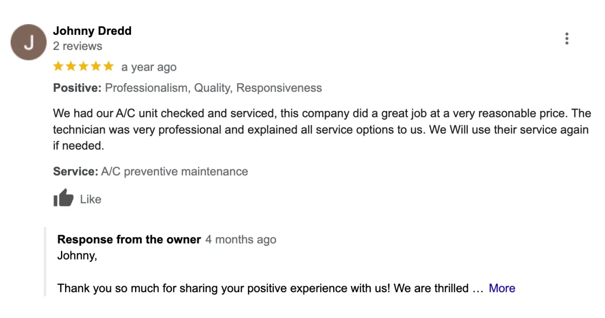
Task: Click the '2 reviews' count text
Action: click(78, 46)
